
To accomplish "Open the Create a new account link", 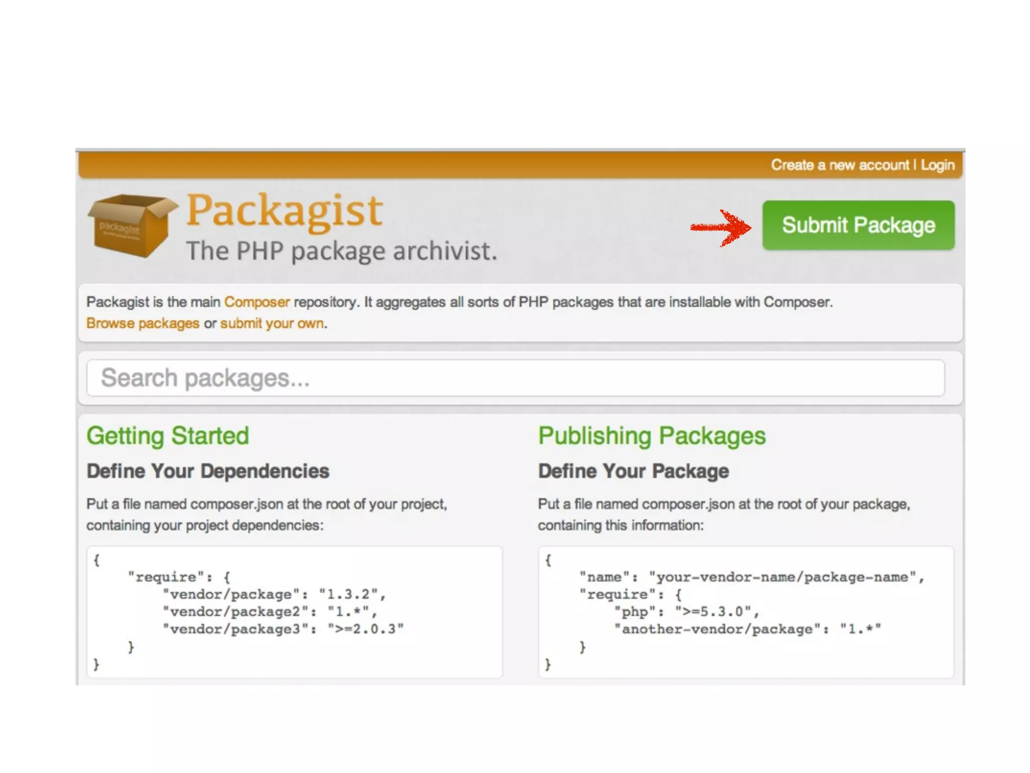I will pos(840,165).
